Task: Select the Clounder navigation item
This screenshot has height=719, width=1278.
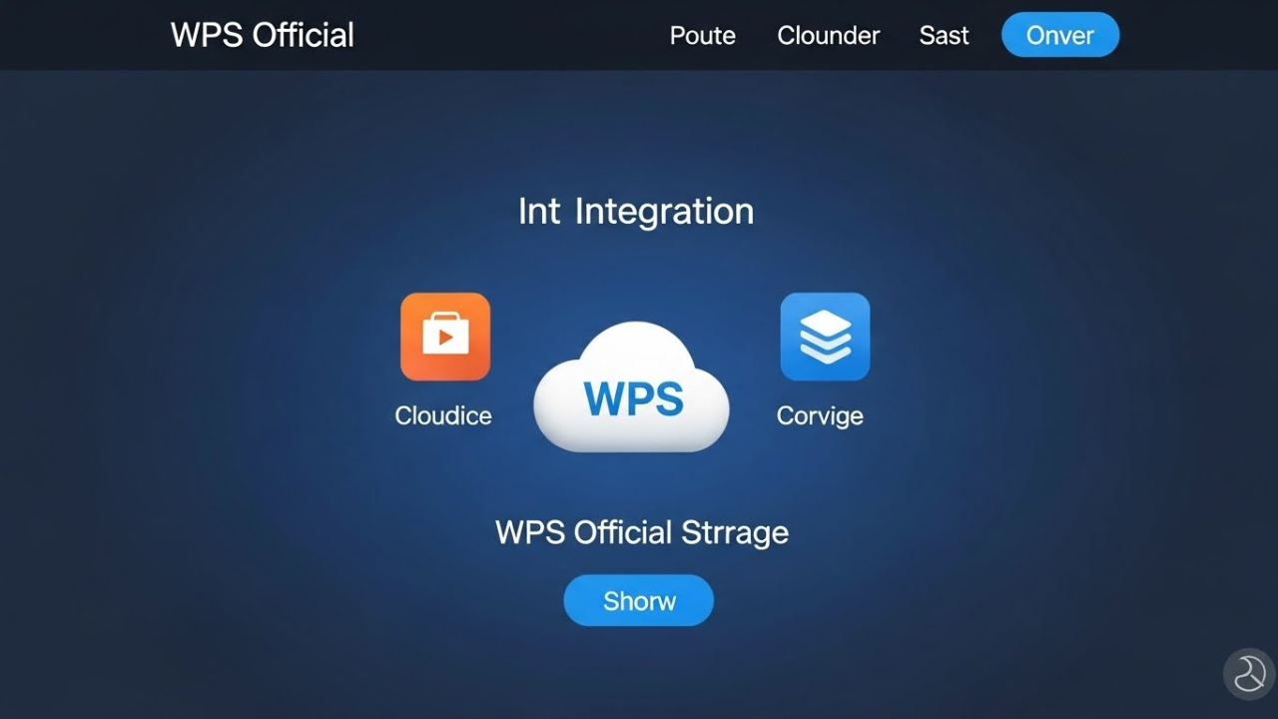Action: [828, 35]
